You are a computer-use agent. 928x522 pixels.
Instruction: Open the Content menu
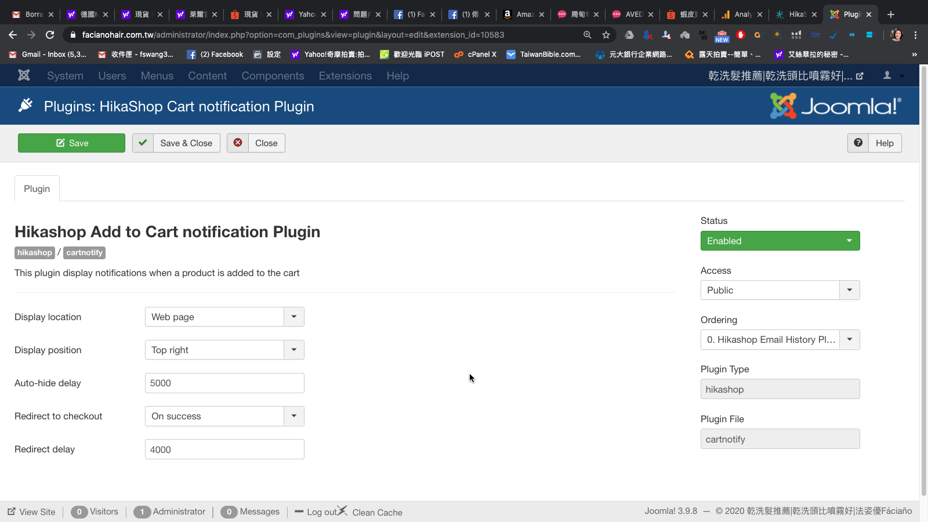pyautogui.click(x=207, y=75)
